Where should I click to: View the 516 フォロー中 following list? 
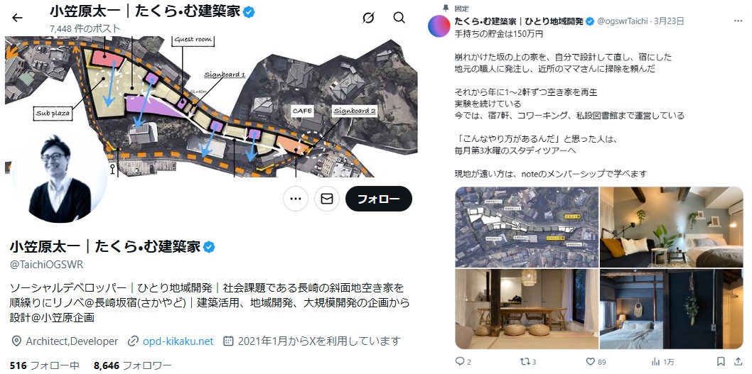click(45, 366)
